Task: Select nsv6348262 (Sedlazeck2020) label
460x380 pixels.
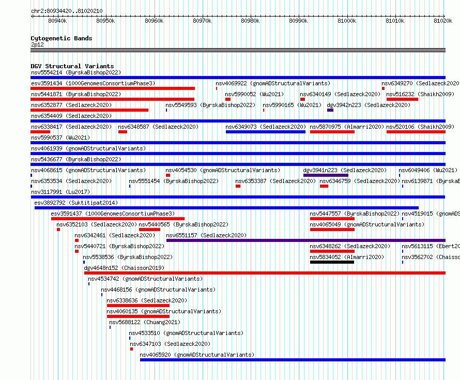Action: tap(350, 246)
